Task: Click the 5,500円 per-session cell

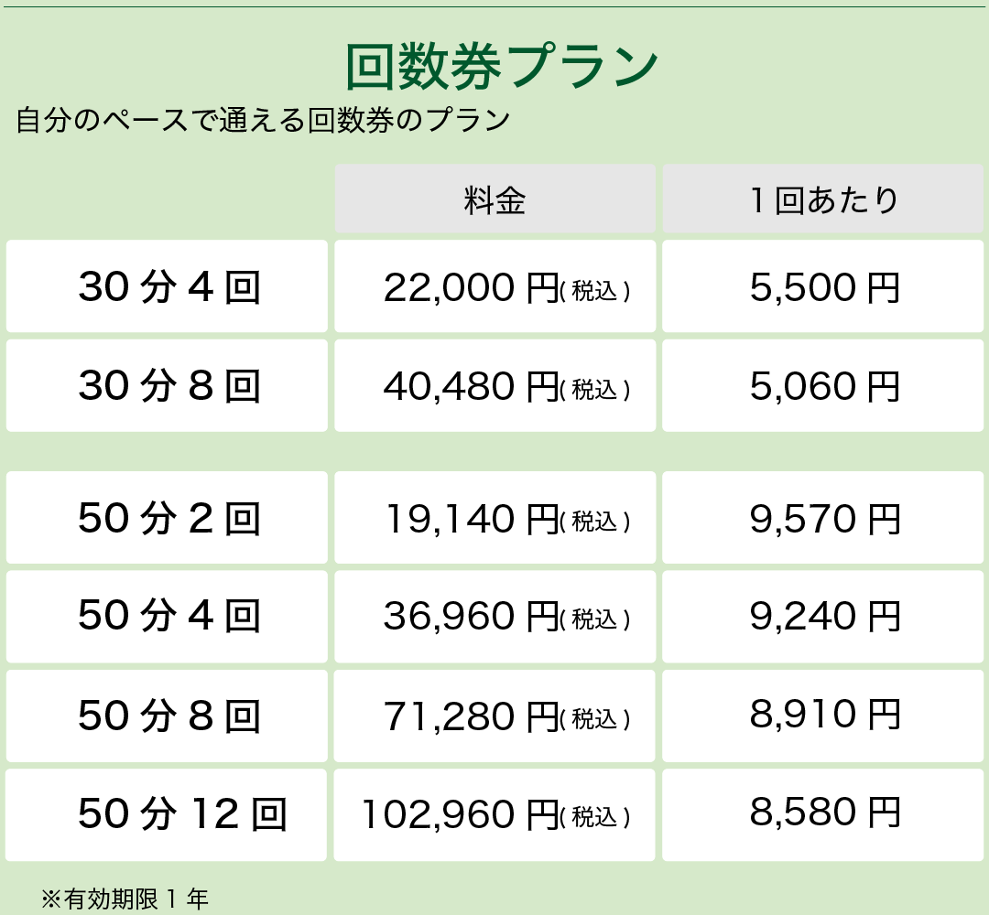Action: click(823, 286)
